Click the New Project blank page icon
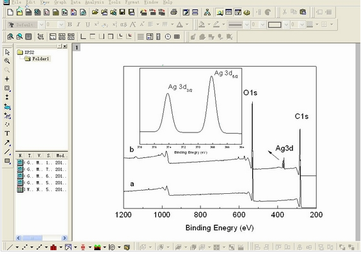 click(10, 12)
